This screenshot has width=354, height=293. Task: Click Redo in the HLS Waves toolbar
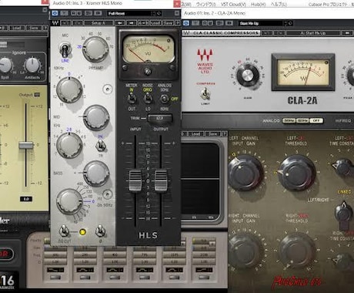point(78,23)
